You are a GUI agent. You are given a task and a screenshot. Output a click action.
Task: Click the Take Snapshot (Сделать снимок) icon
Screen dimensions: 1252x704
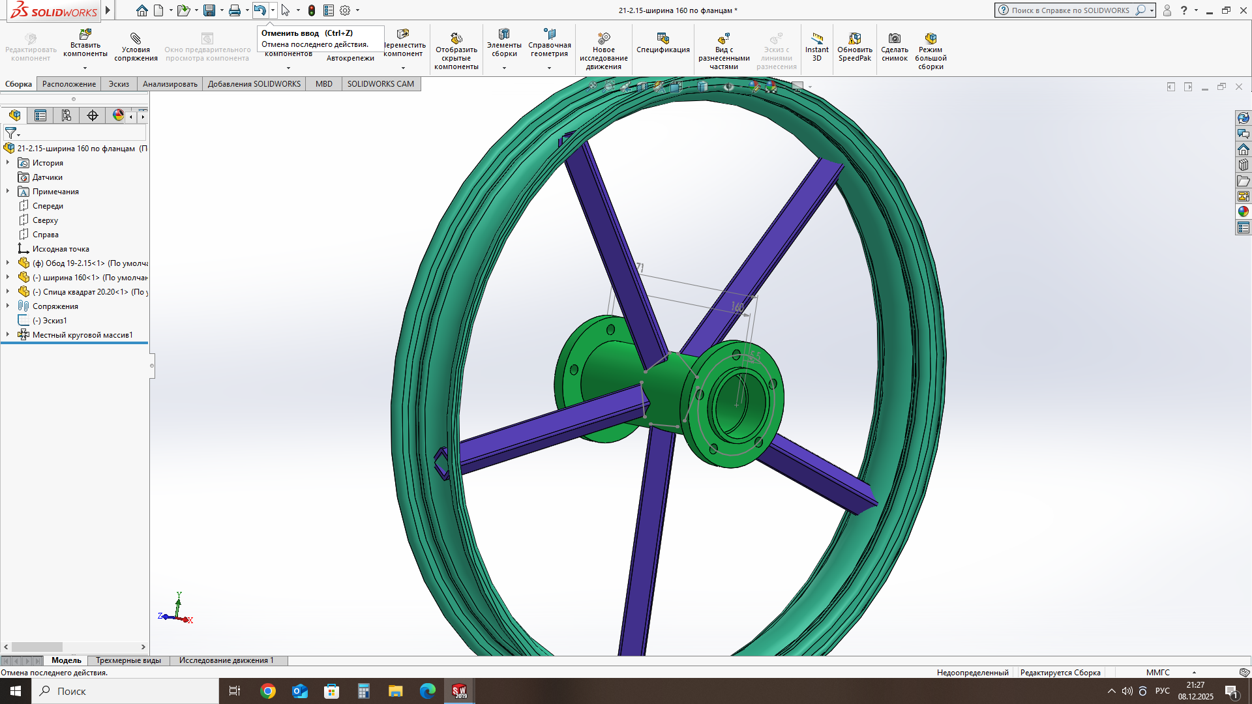894,38
